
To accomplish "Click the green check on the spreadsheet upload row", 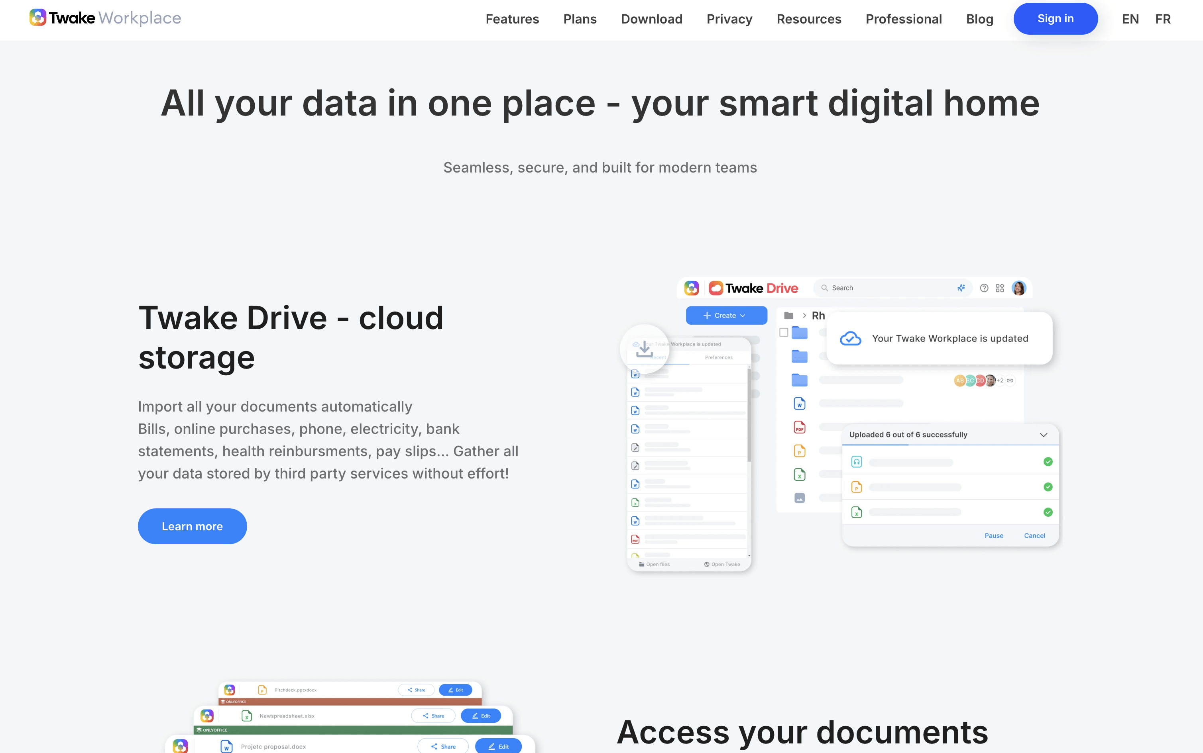I will pyautogui.click(x=1048, y=512).
